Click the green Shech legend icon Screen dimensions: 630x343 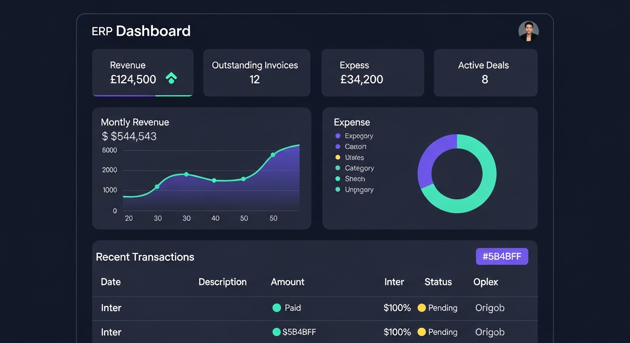tap(337, 179)
